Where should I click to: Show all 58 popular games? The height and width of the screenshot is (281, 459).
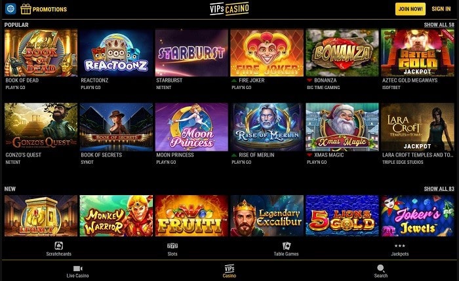439,25
